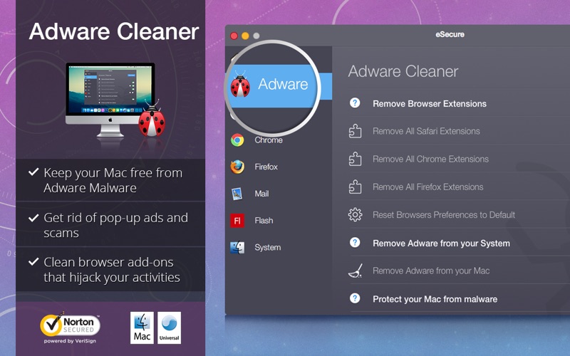Click 'Clean browser add-ons that hijack' text

coord(112,270)
